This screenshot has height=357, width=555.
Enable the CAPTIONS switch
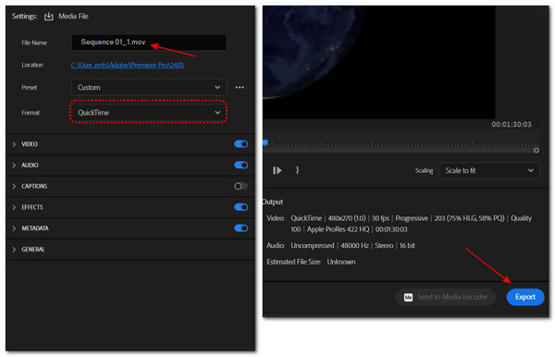tap(241, 186)
